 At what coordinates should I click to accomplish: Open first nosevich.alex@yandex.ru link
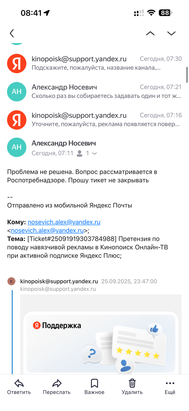coord(64,222)
